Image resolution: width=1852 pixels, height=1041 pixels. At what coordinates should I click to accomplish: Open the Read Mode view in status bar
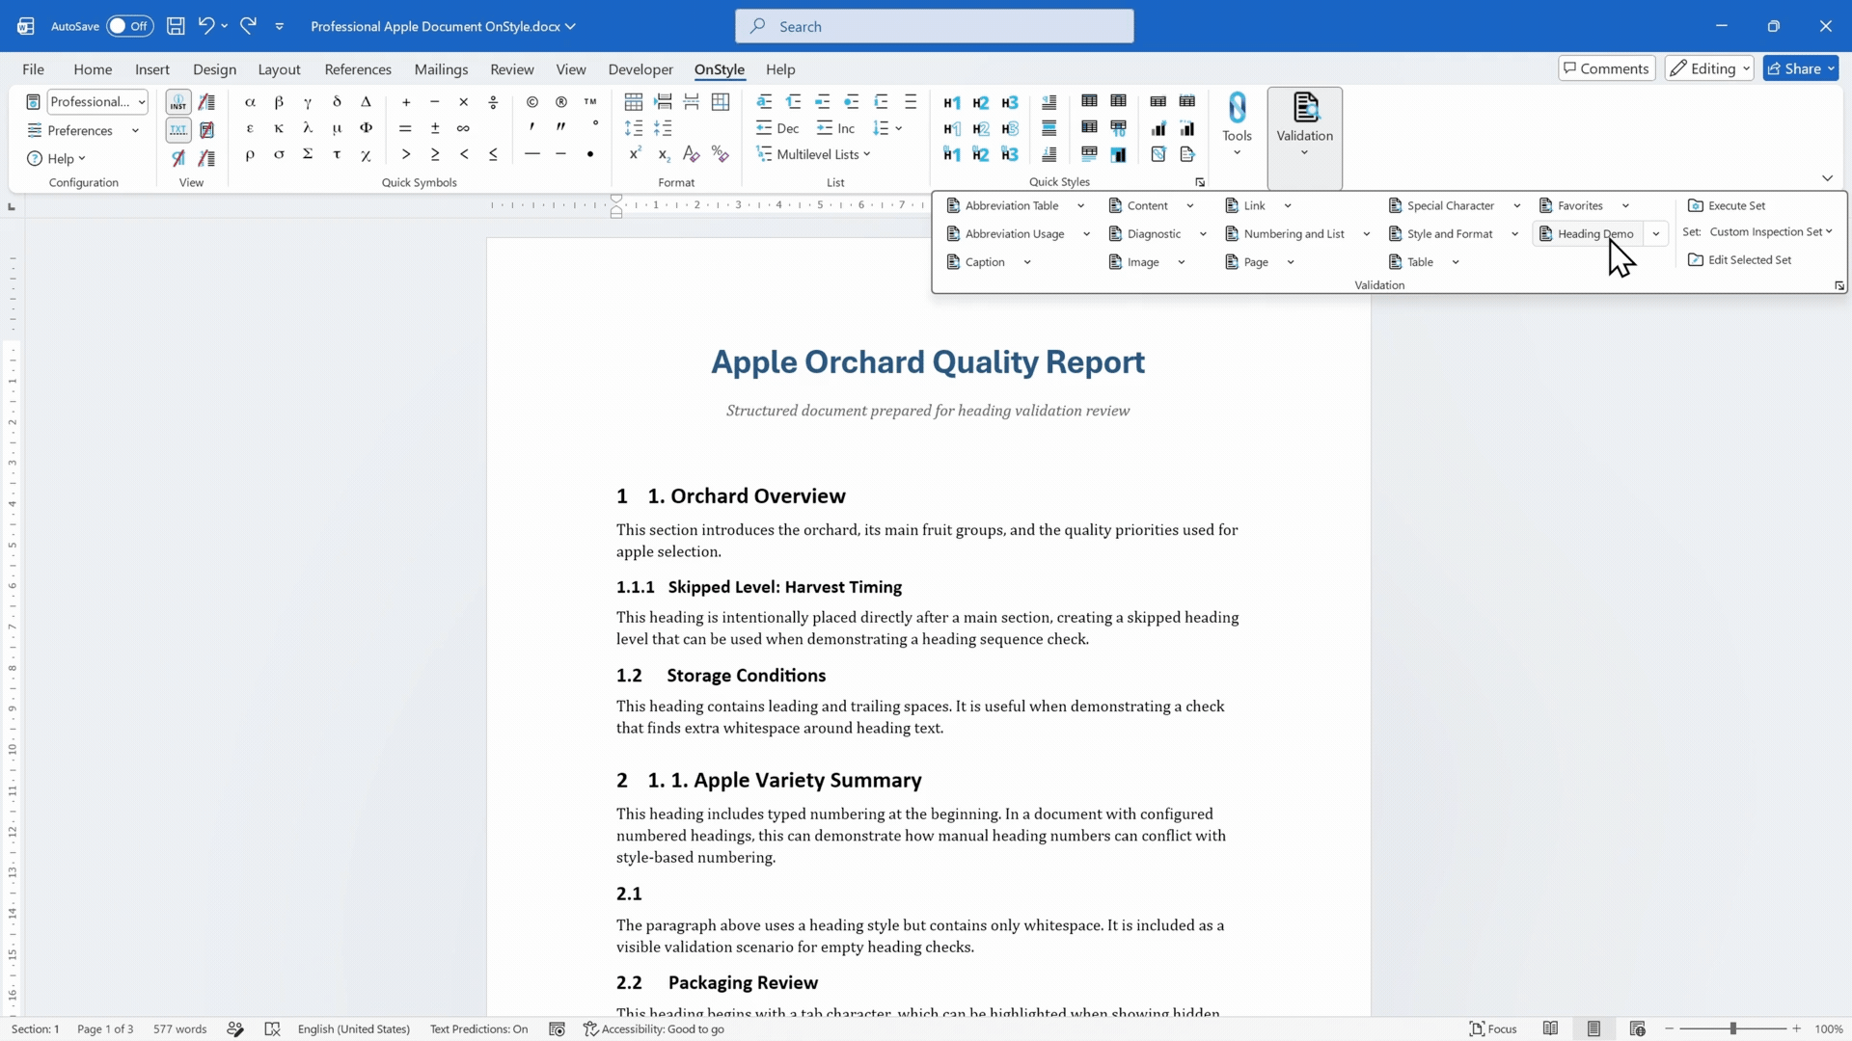[x=1550, y=1028]
